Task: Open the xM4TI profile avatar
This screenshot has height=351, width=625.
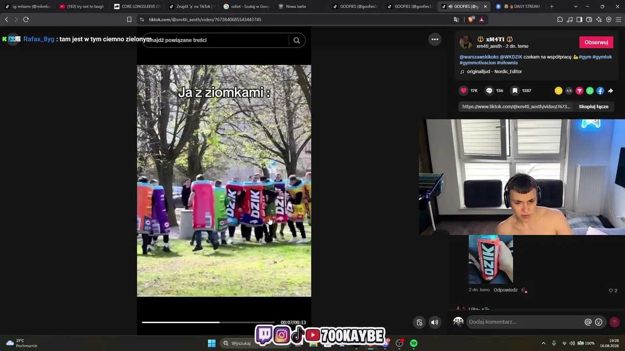Action: click(x=466, y=42)
